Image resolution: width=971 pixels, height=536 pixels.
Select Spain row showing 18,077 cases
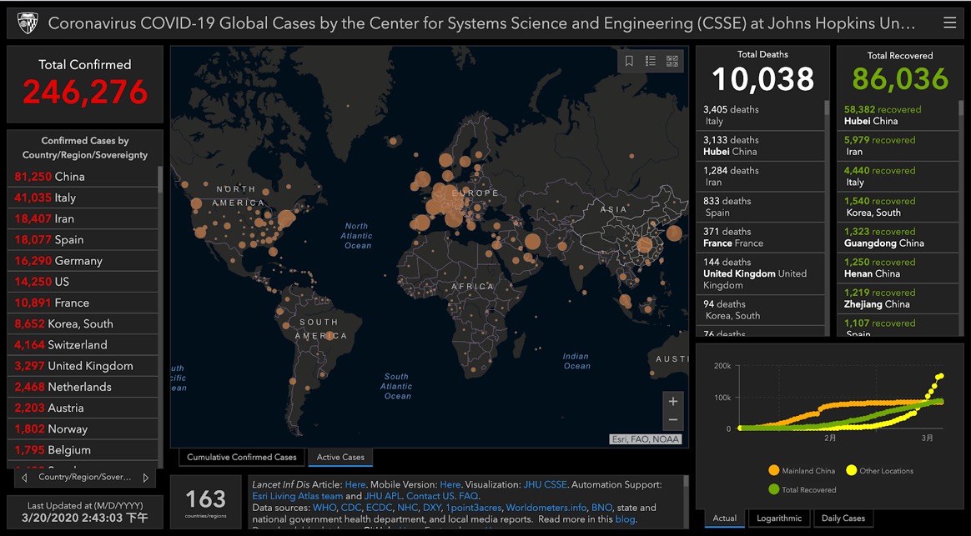click(x=83, y=239)
